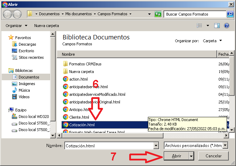Select Disco local WD320 drive
This screenshot has height=166, width=236.
click(33, 117)
